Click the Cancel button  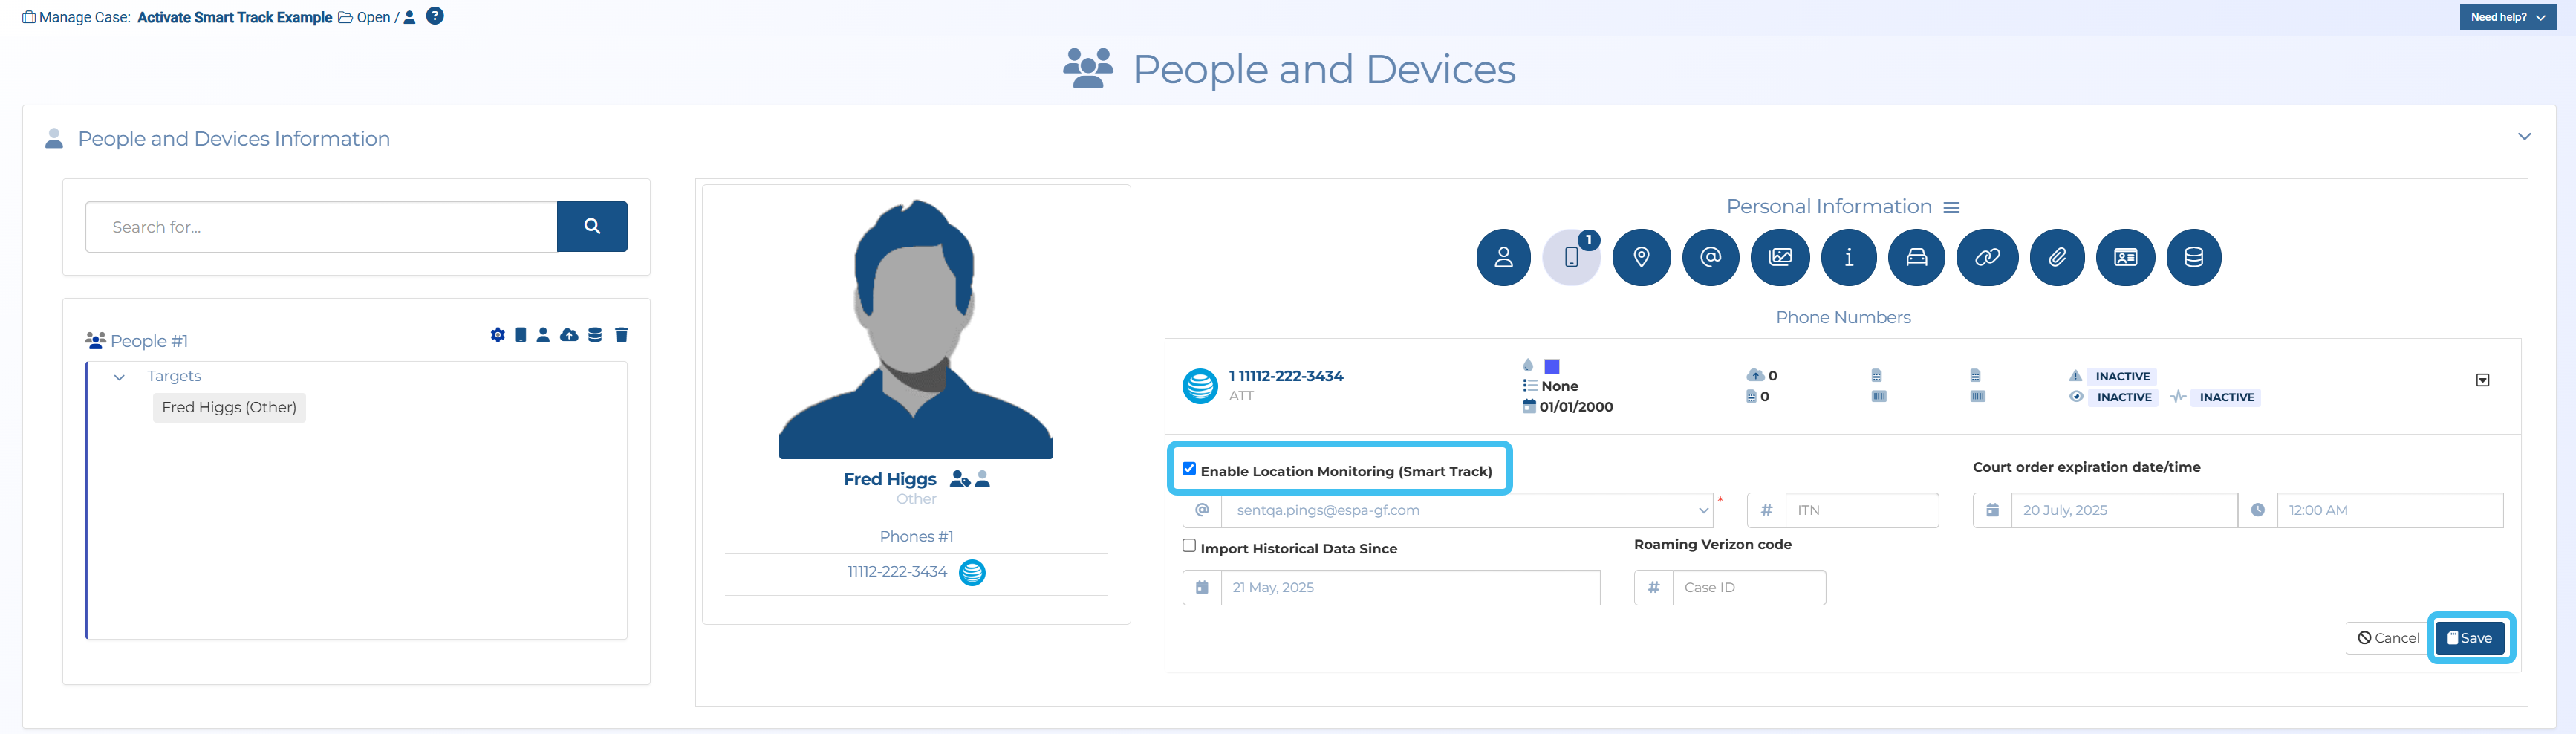[x=2388, y=638]
